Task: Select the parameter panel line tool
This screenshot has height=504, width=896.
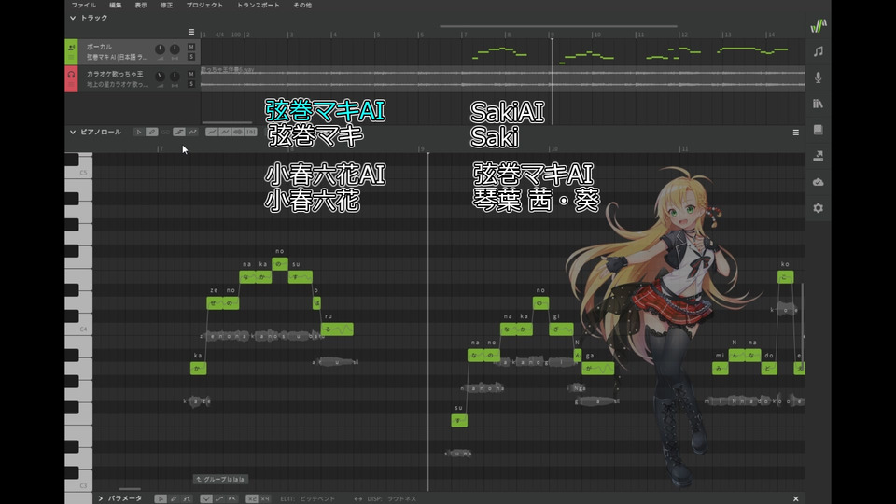Action: tap(187, 498)
